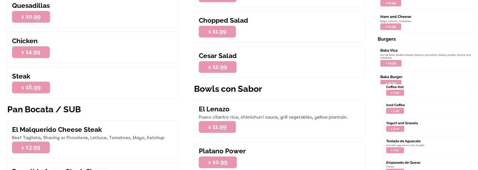This screenshot has height=170, width=478.
Task: Select El Lenazo bowl $11.99 button
Action: click(x=217, y=127)
